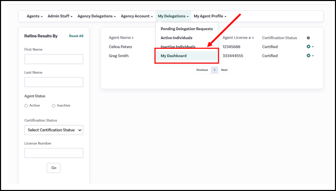The image size is (336, 191).
Task: Go to the Next results page
Action: coord(224,70)
